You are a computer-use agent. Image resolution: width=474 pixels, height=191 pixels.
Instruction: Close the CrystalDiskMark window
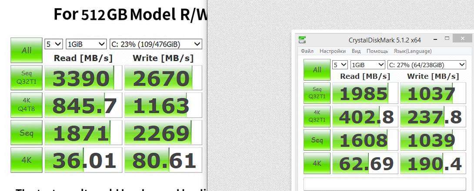463,39
